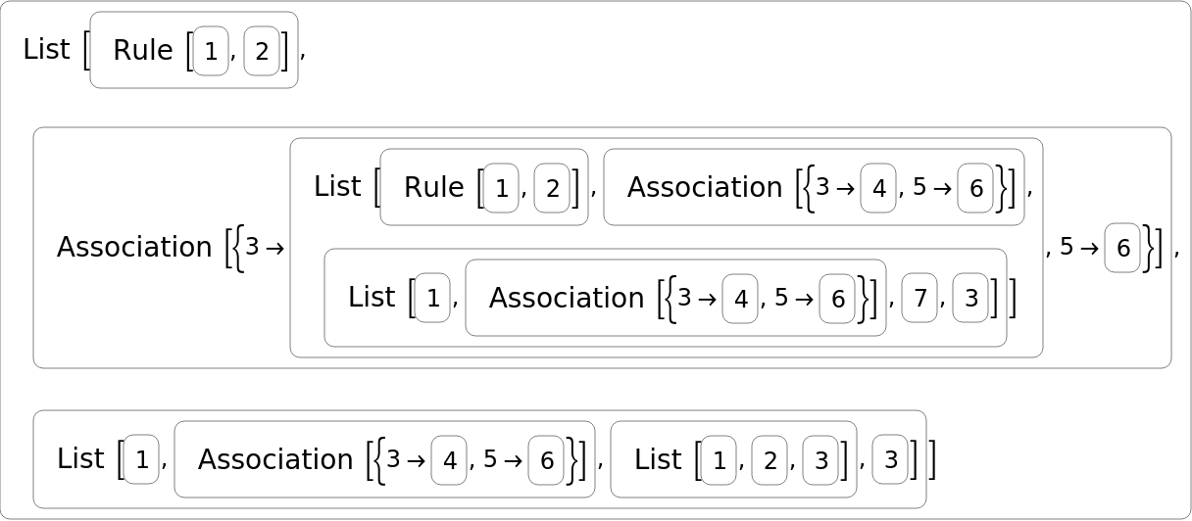Select the Rule label in the top row
Screen dimensions: 1192x521
143,51
